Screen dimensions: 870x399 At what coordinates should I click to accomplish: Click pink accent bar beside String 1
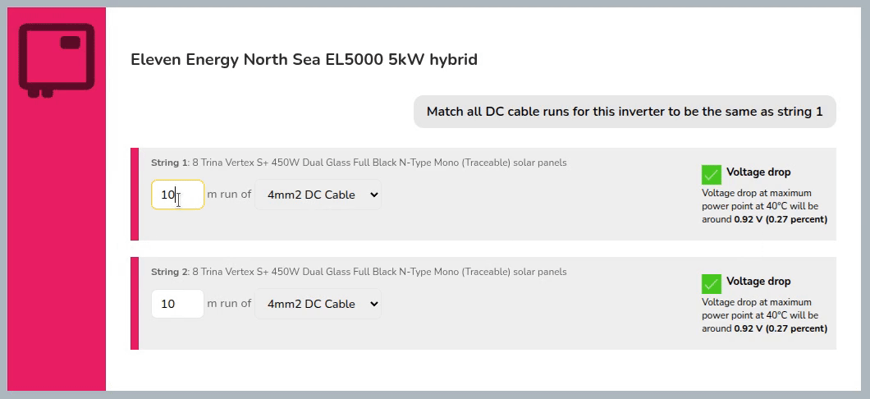click(x=135, y=195)
